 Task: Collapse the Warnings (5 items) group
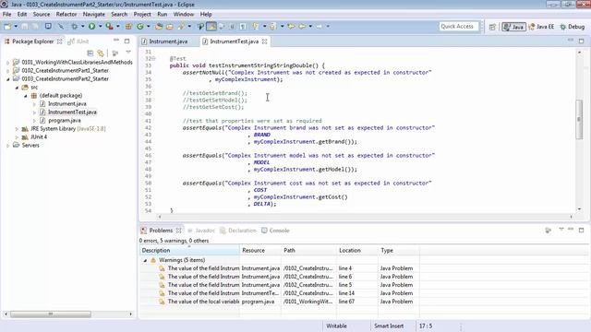pos(145,260)
